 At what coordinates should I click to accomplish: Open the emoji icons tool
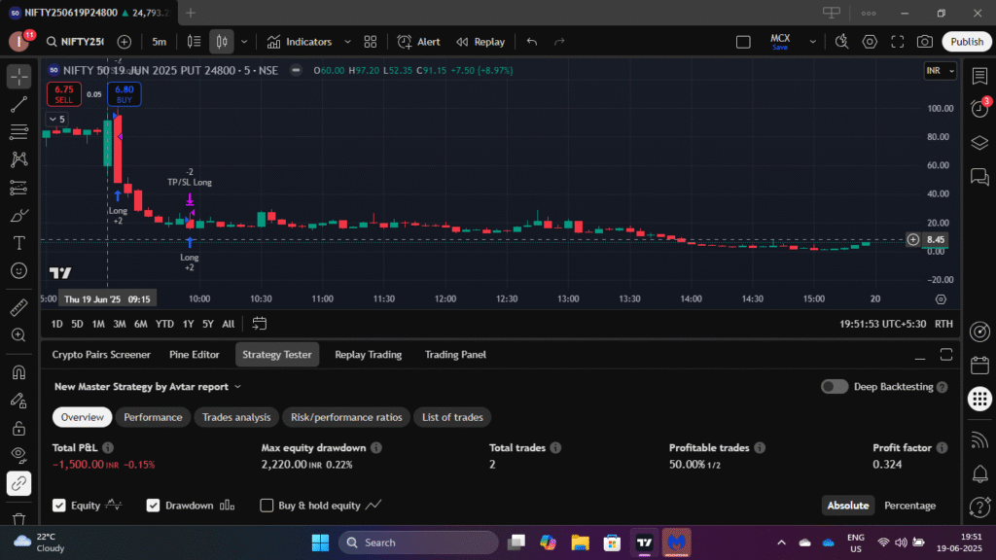pos(19,271)
